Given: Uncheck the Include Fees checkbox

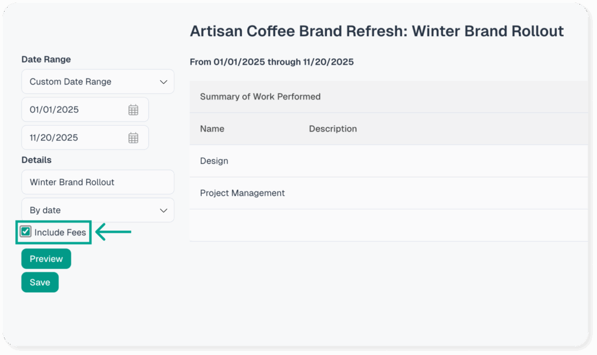Looking at the screenshot, I should (x=26, y=232).
